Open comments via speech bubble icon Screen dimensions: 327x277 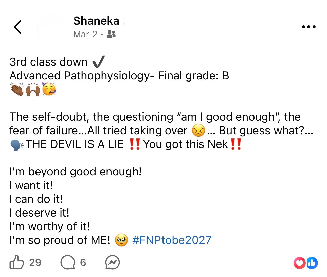coord(68,262)
